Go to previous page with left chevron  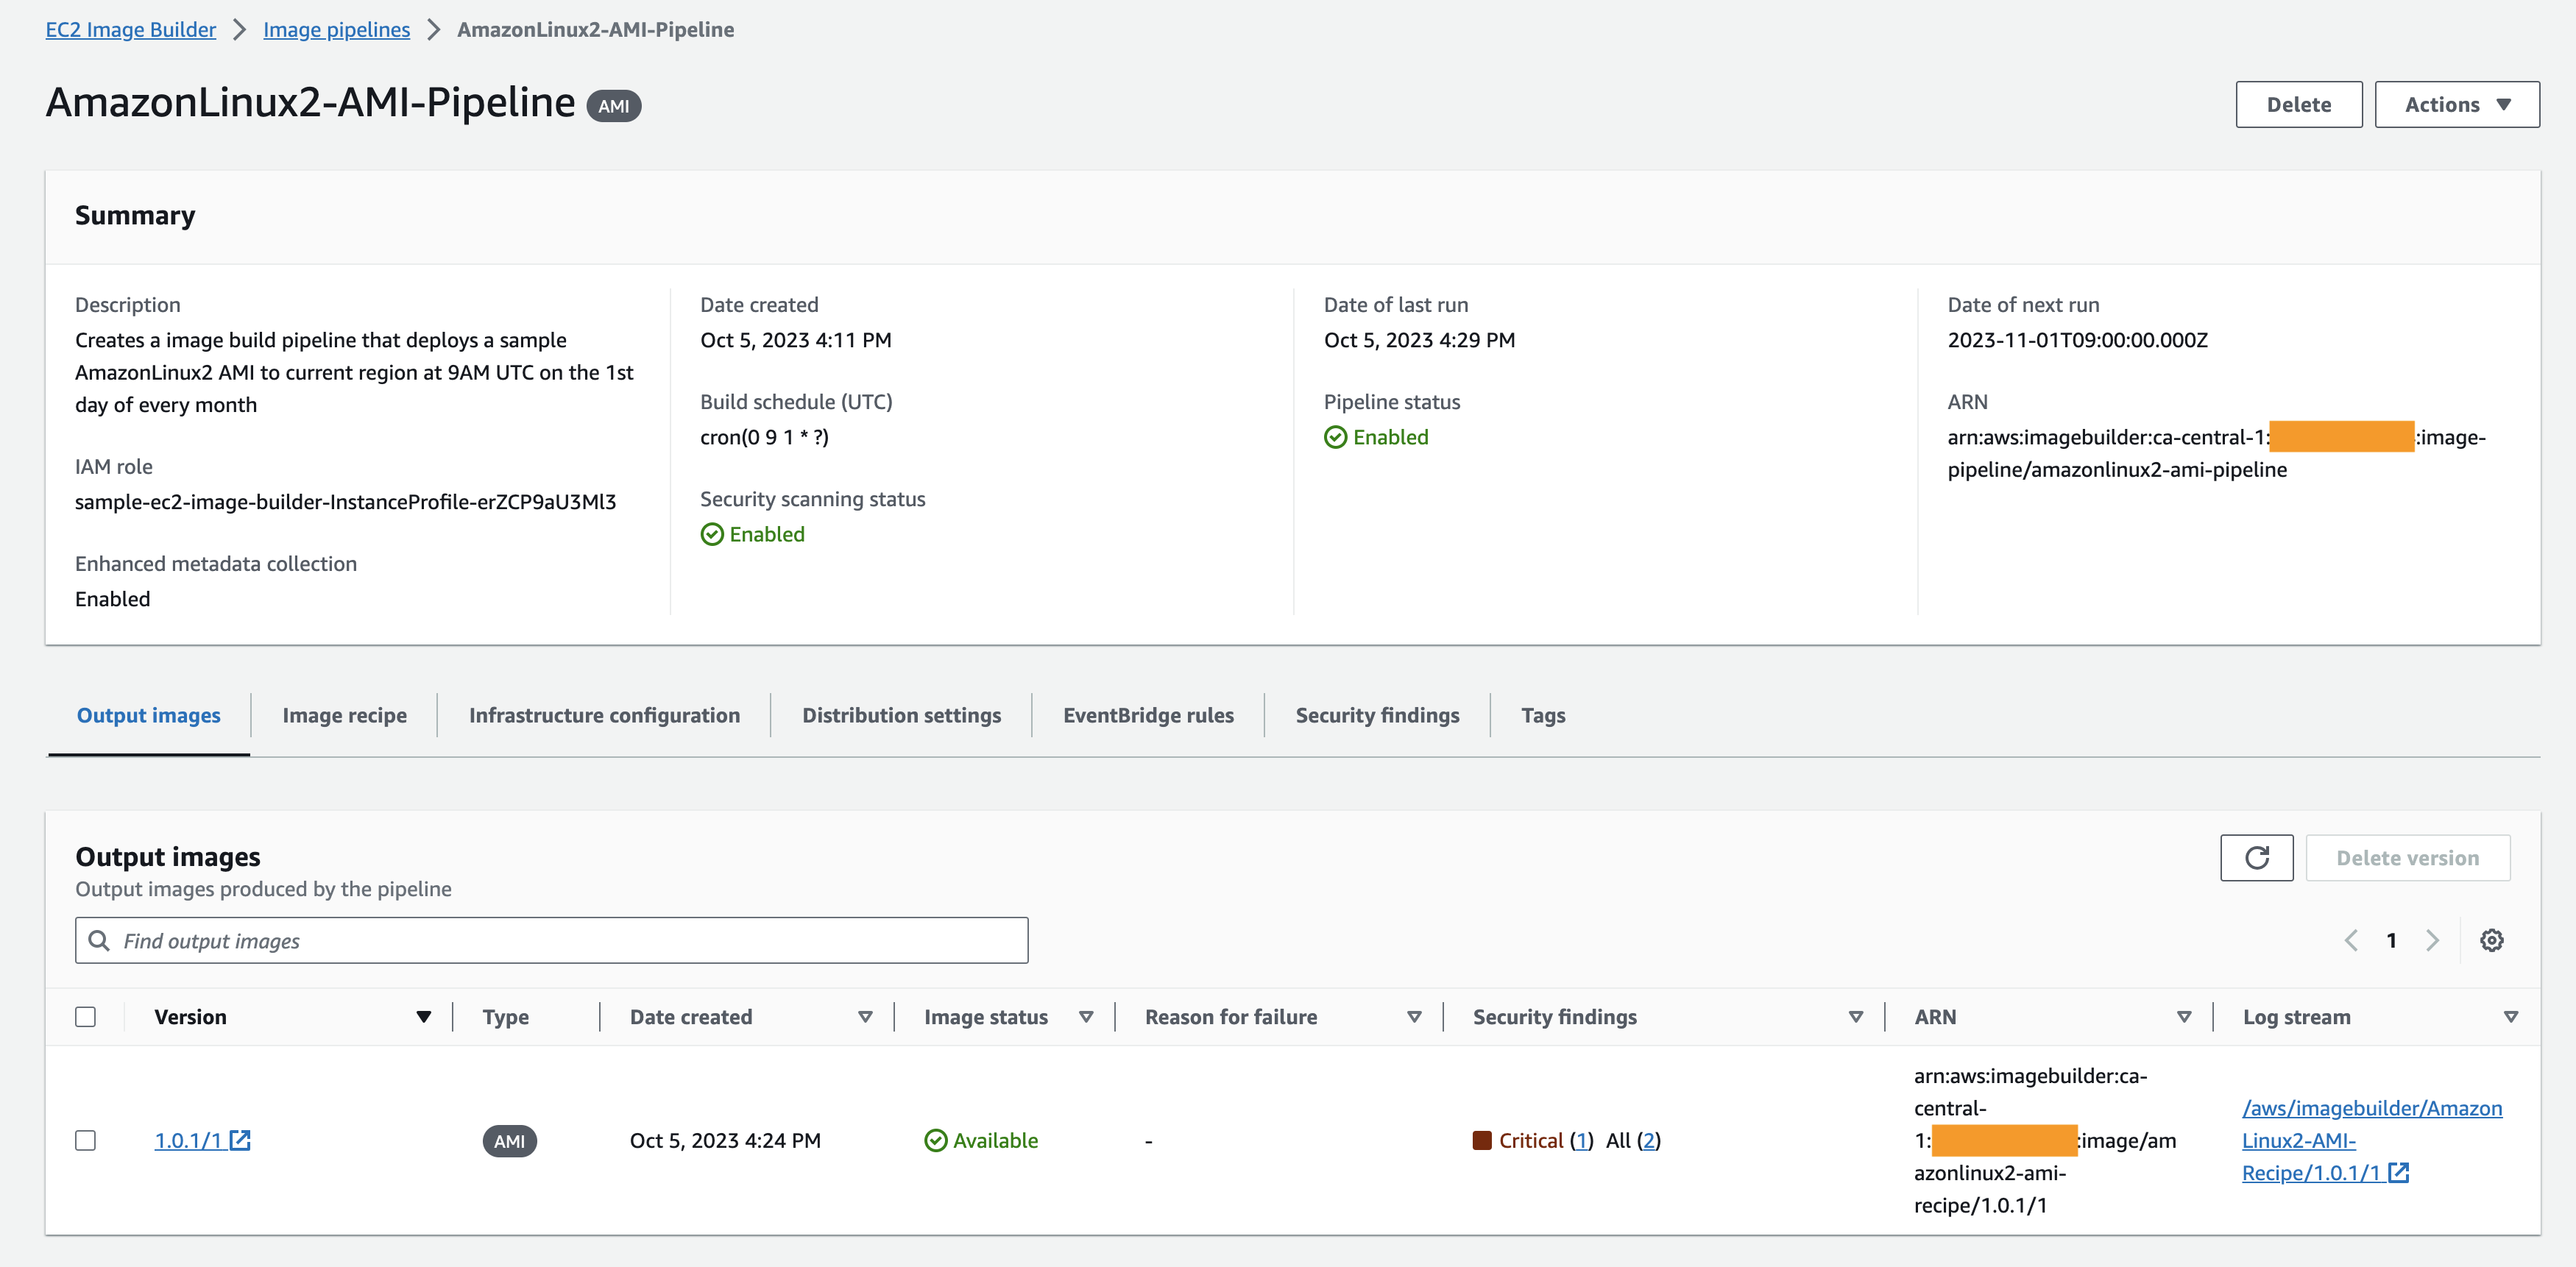2351,940
